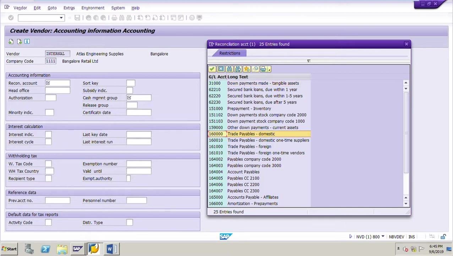Viewport: 453px width, 256px height.
Task: Click the Head office input field
Action: (x=58, y=91)
